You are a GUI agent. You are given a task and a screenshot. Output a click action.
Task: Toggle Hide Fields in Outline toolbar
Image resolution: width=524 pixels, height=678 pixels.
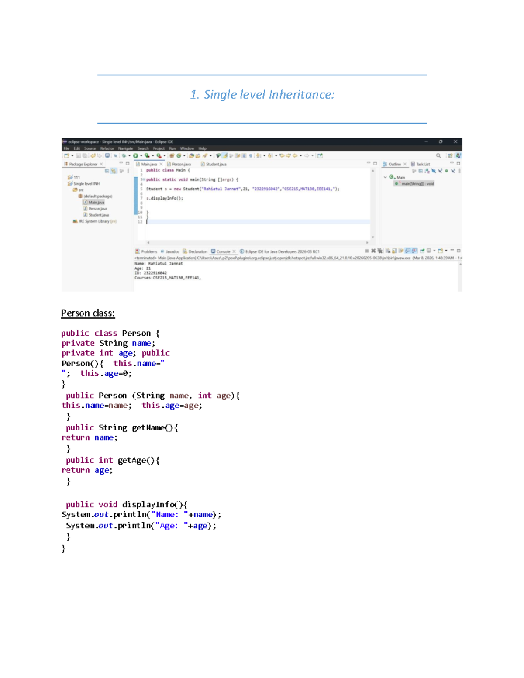tap(433, 171)
